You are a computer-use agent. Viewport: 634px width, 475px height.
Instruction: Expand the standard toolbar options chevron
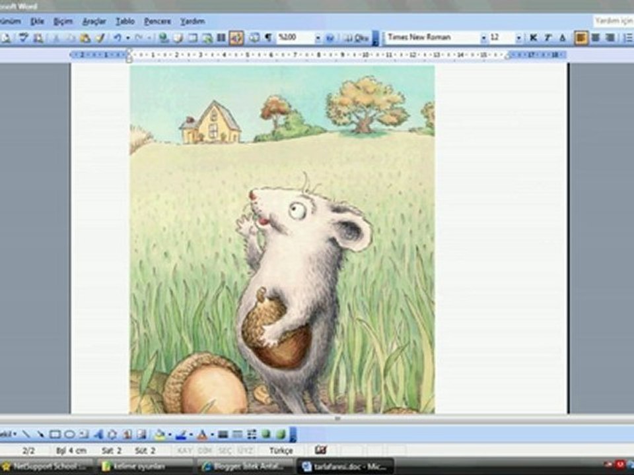coord(376,38)
